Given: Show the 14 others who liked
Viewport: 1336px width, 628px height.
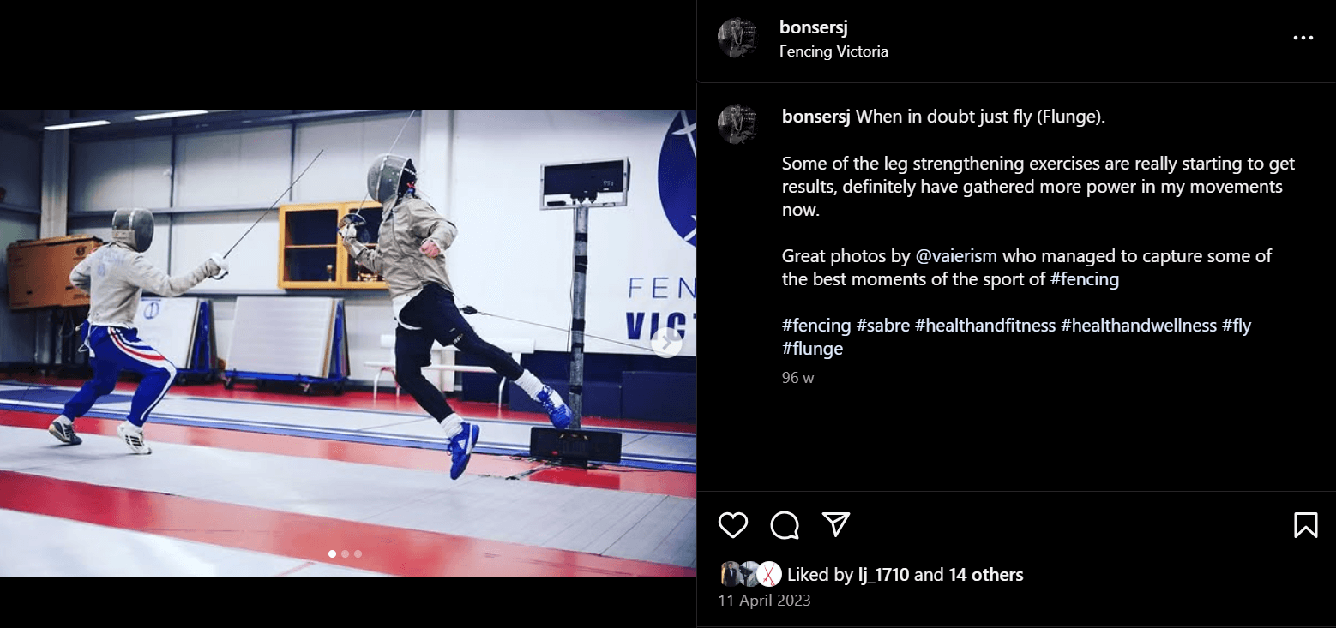Looking at the screenshot, I should coord(985,575).
